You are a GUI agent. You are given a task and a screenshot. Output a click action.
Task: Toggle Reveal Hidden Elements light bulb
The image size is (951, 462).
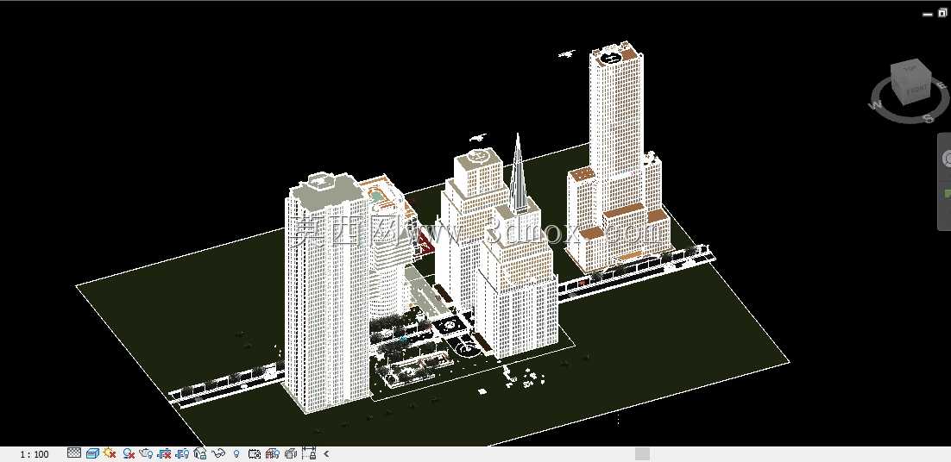pos(236,453)
